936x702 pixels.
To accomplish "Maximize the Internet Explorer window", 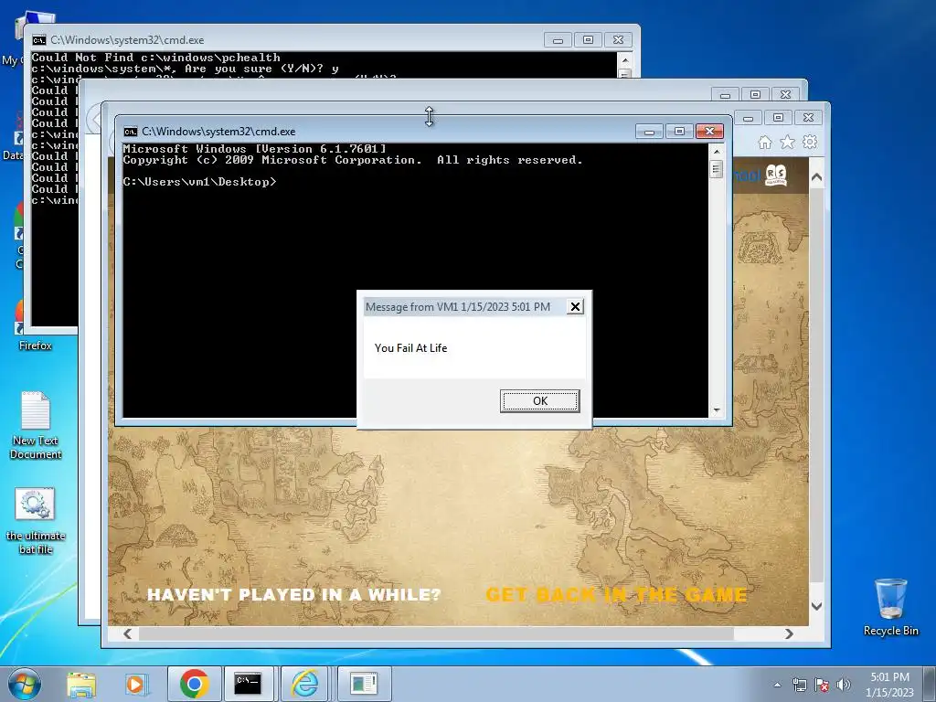I will [x=778, y=118].
